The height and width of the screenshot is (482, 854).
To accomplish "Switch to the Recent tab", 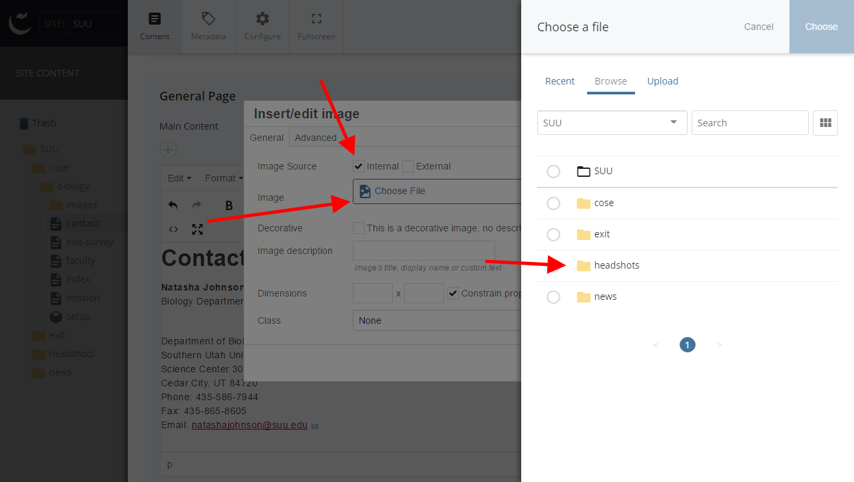I will click(559, 81).
